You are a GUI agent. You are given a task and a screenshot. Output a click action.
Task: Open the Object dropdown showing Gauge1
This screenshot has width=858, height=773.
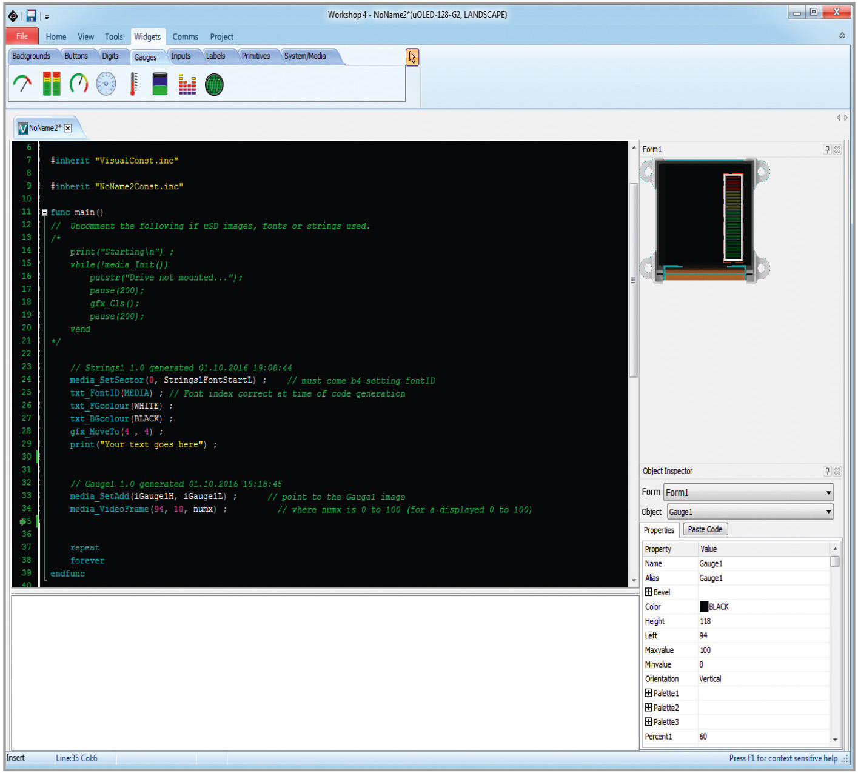click(x=750, y=512)
